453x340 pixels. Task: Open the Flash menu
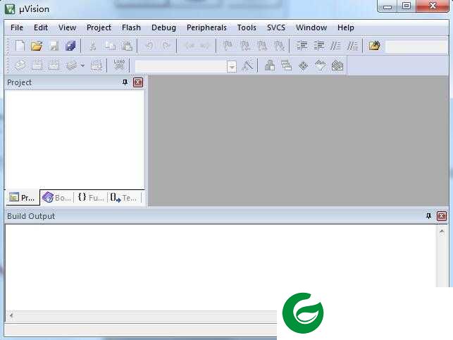pyautogui.click(x=131, y=27)
